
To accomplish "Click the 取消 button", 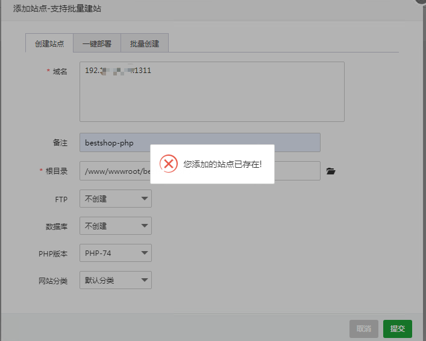I will pos(363,329).
